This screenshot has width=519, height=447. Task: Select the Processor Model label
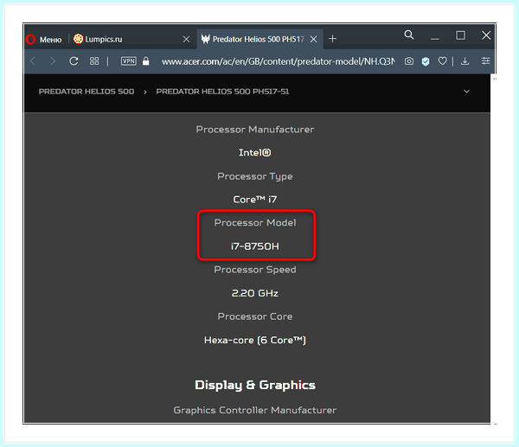tap(255, 223)
